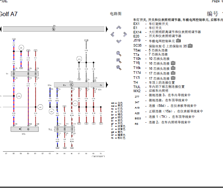The width and height of the screenshot is (223, 188).
Task: Click continuation arrow beside EX1 block
Action: (x=107, y=85)
